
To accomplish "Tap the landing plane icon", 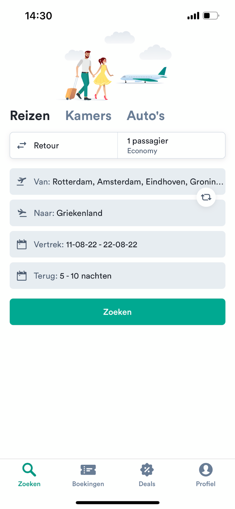I will click(x=22, y=213).
